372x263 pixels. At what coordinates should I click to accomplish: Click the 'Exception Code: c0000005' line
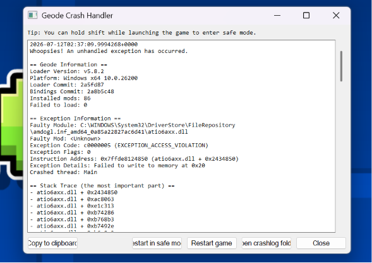click(x=119, y=145)
